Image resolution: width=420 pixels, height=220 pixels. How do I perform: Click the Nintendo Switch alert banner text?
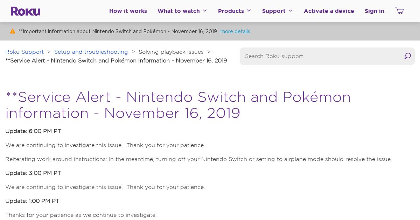[118, 31]
